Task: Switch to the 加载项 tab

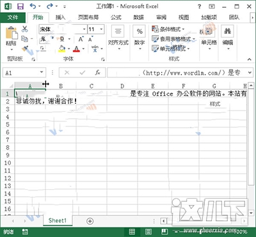Action: [x=209, y=17]
